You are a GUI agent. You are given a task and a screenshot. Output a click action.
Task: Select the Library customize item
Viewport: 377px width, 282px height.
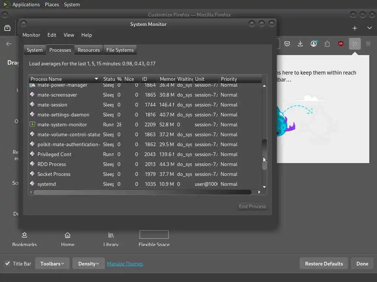click(x=111, y=239)
